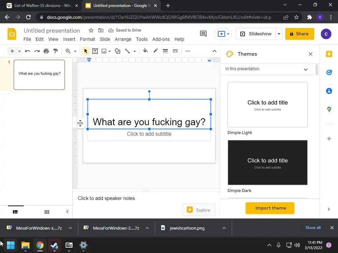Select the Text box tool
This screenshot has height=253, width=338.
(95, 51)
